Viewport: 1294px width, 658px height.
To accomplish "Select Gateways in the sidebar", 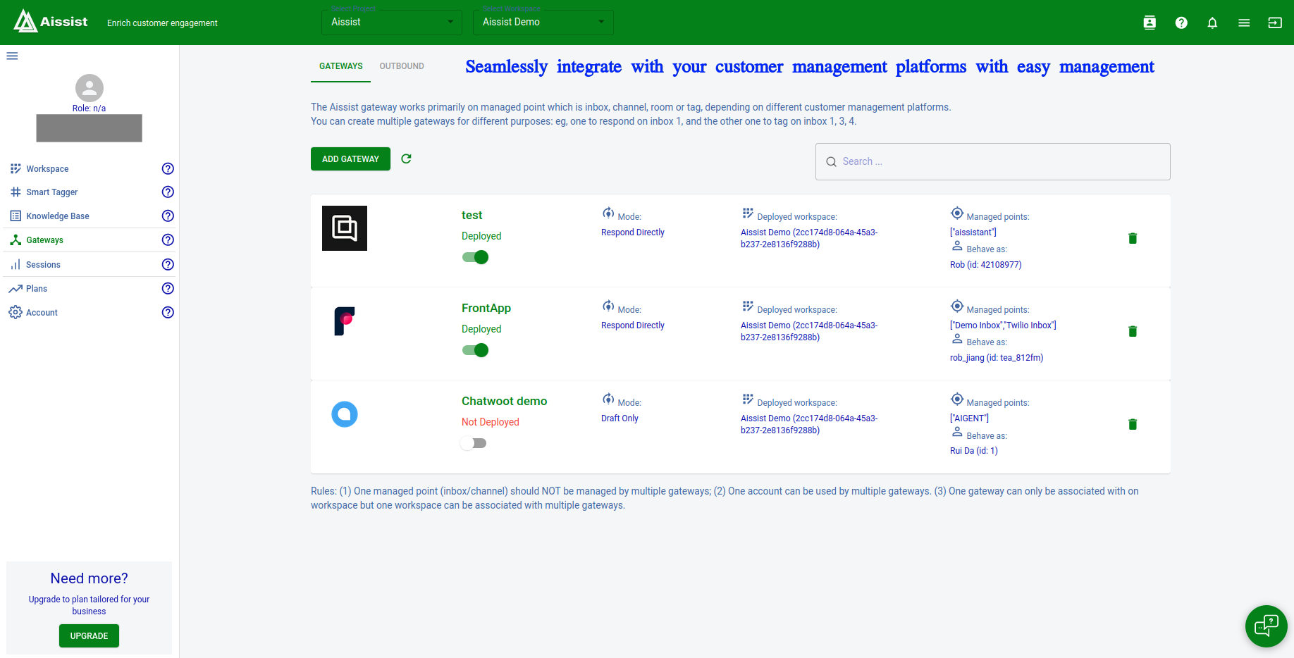I will (44, 240).
